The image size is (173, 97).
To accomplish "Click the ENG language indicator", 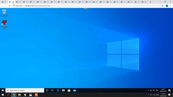I will click(x=157, y=95).
